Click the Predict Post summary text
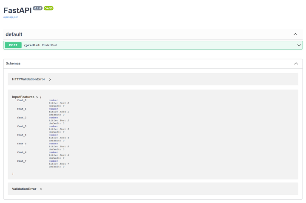This screenshot has height=203, width=306. point(49,45)
